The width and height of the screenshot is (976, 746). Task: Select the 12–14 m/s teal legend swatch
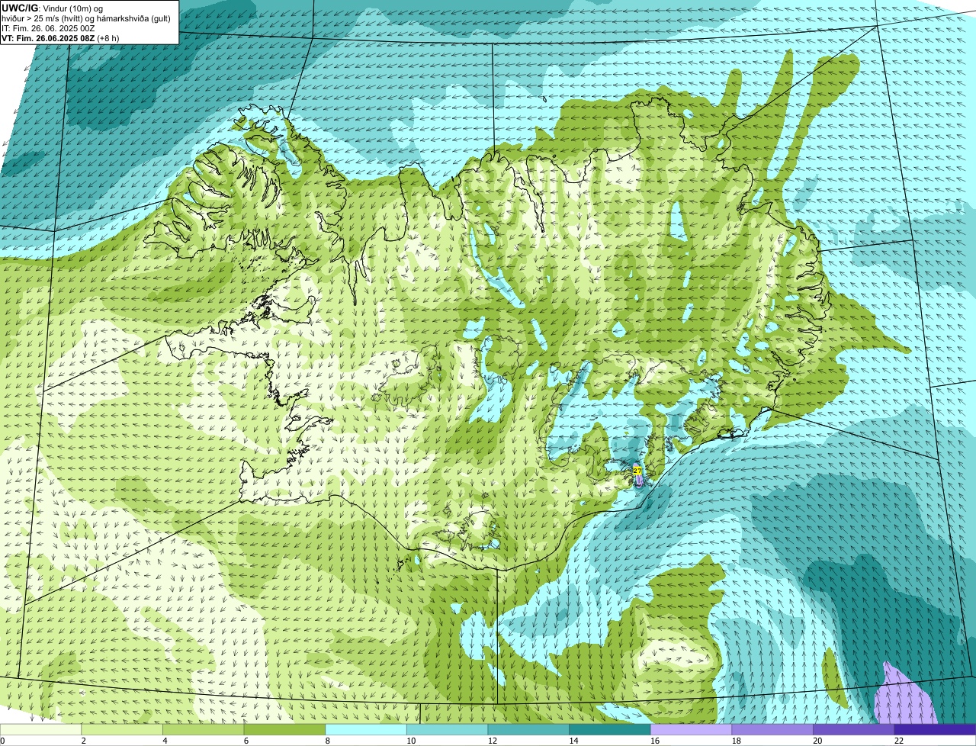(528, 729)
